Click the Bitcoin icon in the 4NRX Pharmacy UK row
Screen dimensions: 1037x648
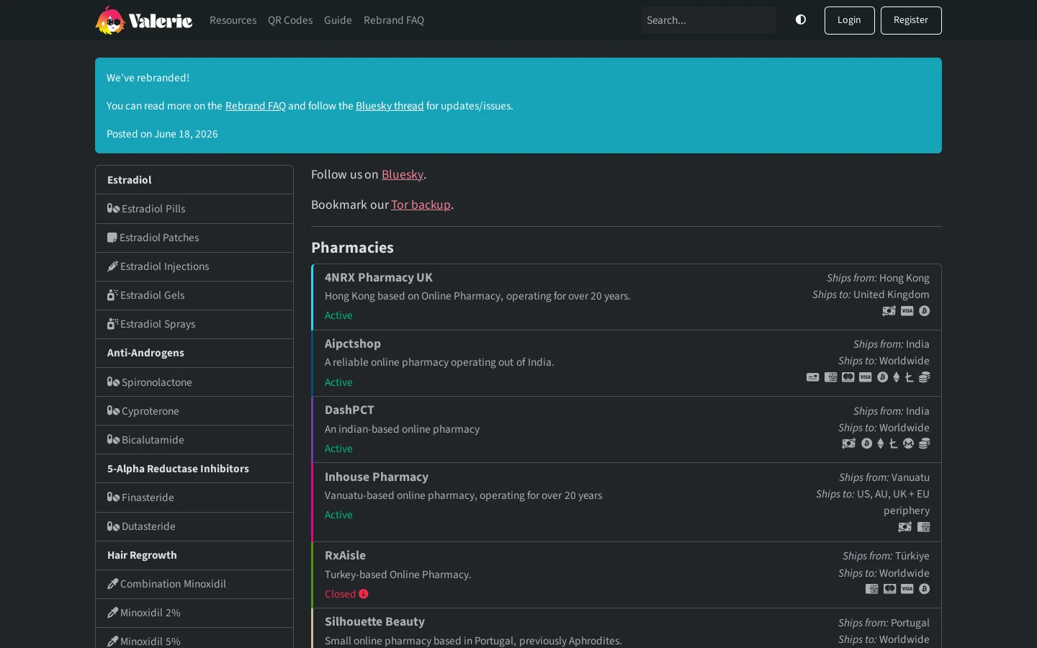pos(925,311)
